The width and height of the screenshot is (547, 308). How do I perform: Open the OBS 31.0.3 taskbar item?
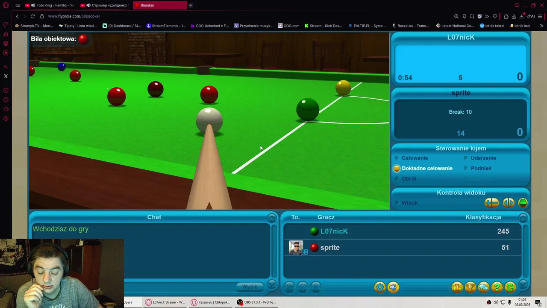point(256,302)
